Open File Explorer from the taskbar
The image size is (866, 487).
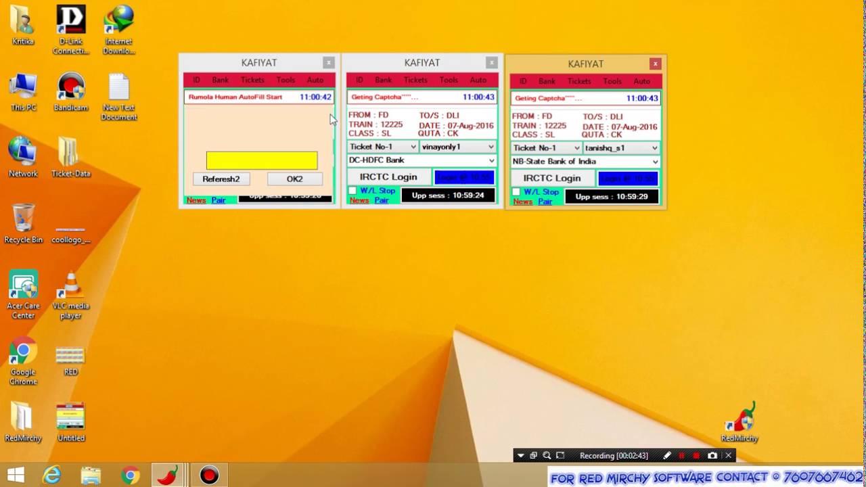pos(91,476)
